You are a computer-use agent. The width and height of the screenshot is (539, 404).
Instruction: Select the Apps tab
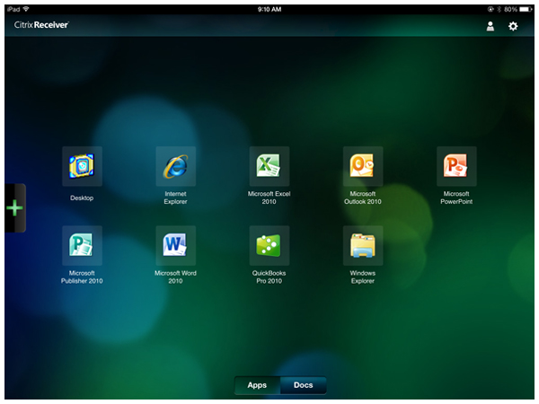(257, 385)
